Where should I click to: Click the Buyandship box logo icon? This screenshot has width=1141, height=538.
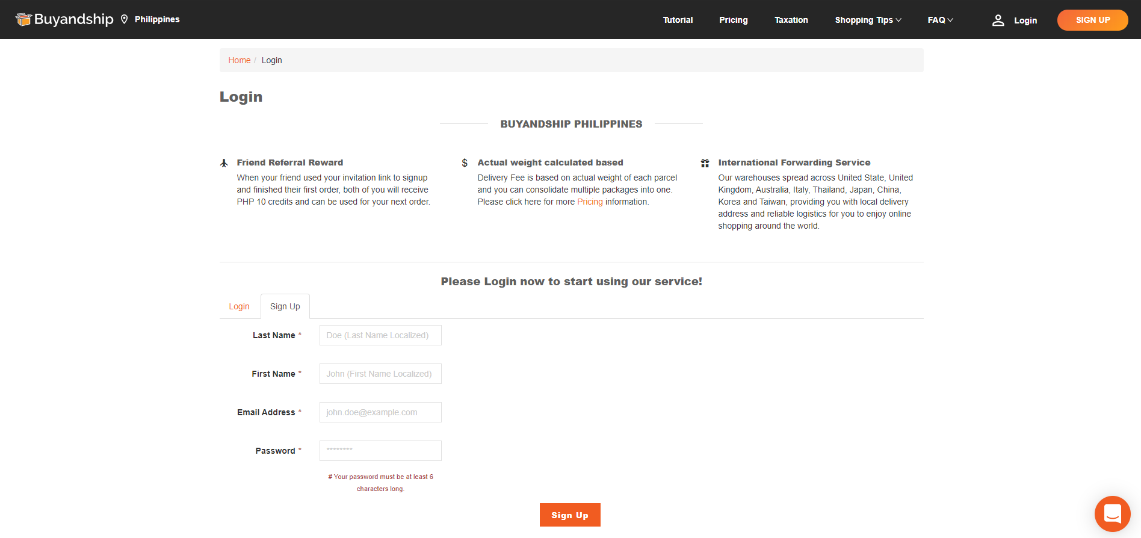click(x=23, y=19)
